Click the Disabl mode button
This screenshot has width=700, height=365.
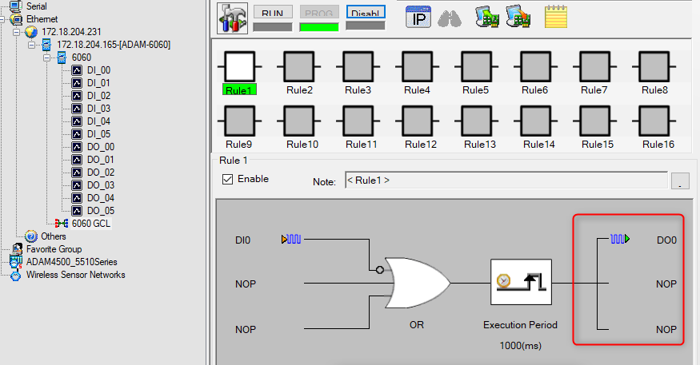(366, 12)
